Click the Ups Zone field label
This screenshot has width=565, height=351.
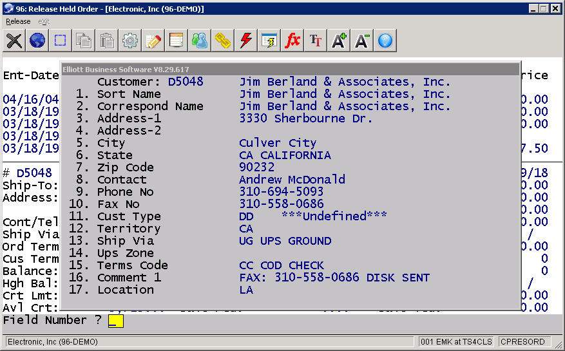tap(126, 253)
